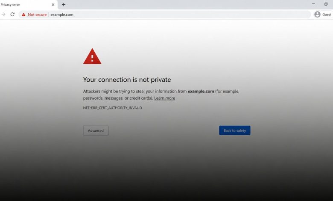Open a new tab with the plus icon
Image resolution: width=333 pixels, height=201 pixels.
pos(64,4)
